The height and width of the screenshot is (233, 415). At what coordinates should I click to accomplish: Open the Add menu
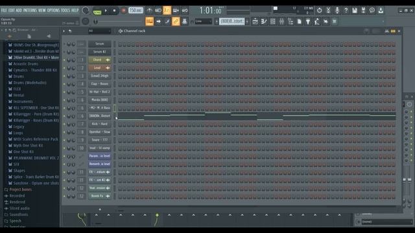point(19,10)
